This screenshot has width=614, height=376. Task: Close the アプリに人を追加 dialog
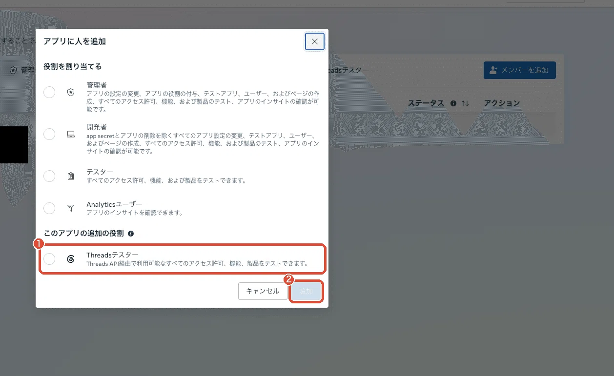tap(315, 41)
